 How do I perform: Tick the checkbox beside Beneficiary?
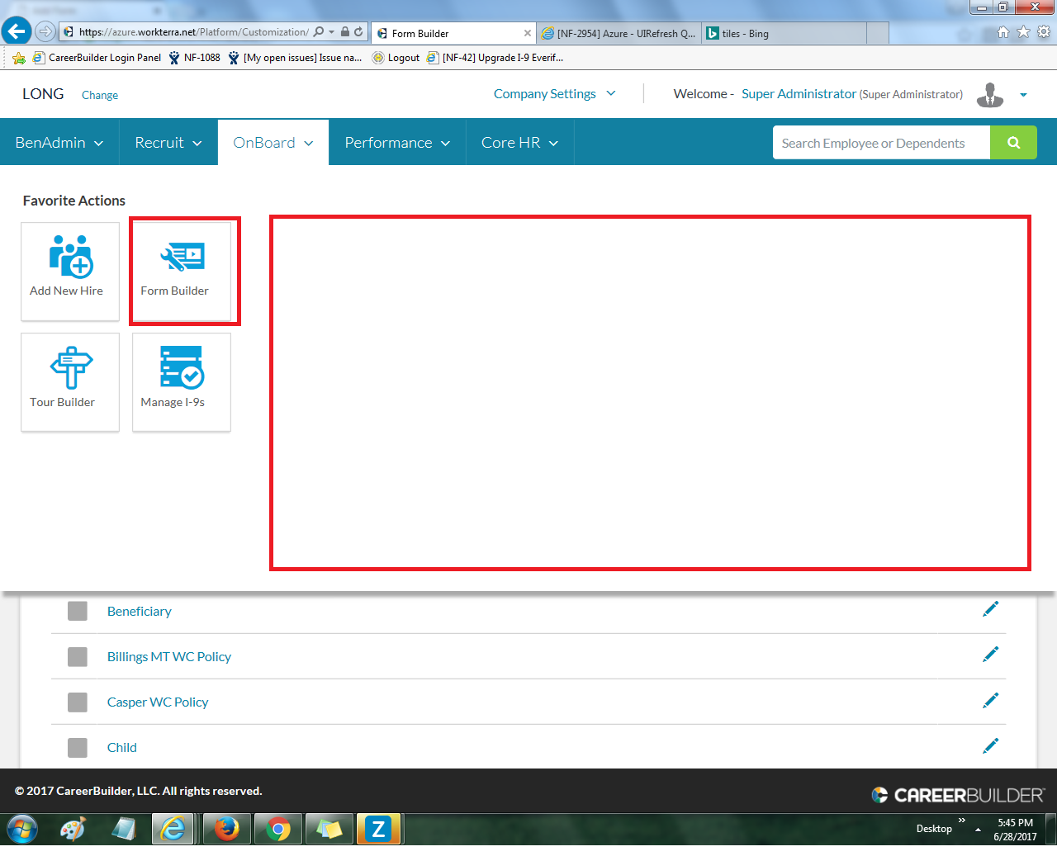click(78, 611)
